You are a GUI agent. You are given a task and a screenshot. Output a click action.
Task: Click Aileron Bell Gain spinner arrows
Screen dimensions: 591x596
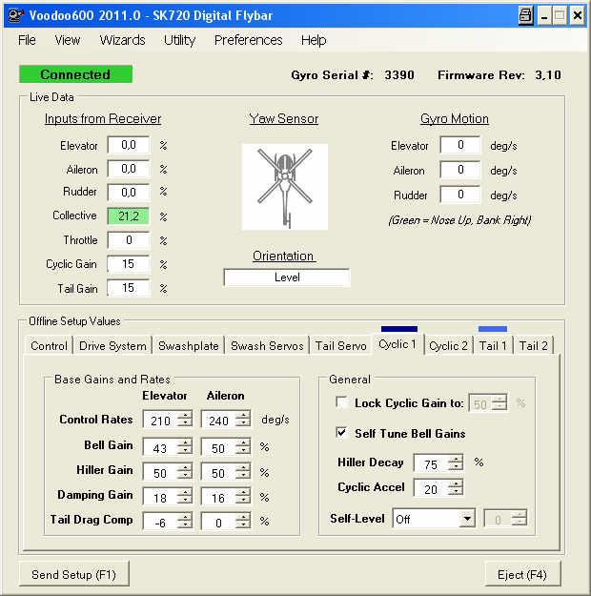click(243, 447)
